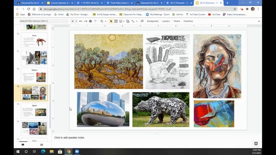Viewport: 276px width, 155px height.
Task: Click the Transition button
Action: (188, 21)
